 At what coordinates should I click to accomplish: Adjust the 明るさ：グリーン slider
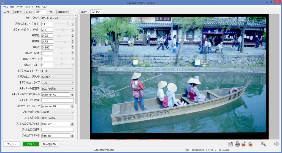click(62, 59)
